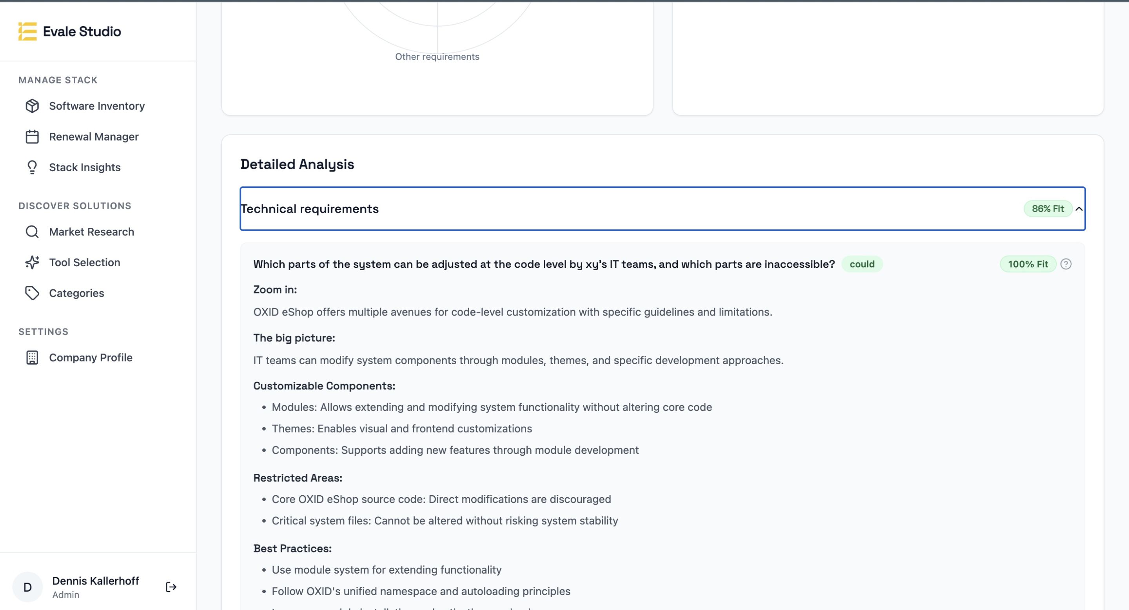Click the 'Zoom in:' subheading
1129x610 pixels.
(x=275, y=290)
